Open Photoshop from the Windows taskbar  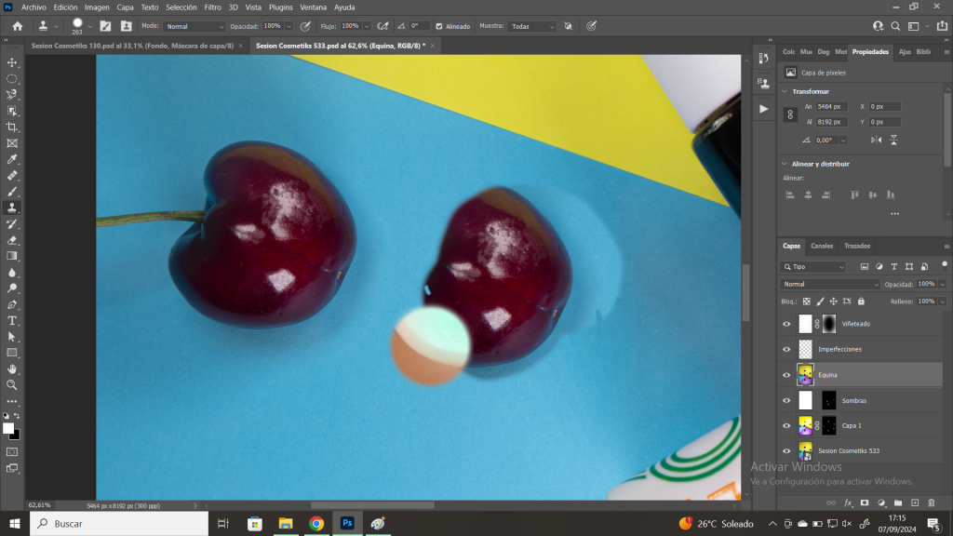coord(346,524)
